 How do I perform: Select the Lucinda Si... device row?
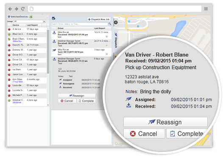[x=27, y=90]
